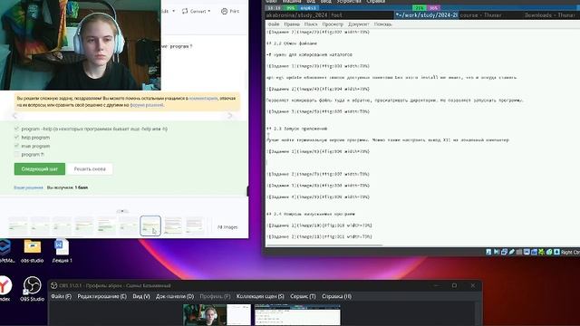The height and width of the screenshot is (326, 580).
Task: Click the purple 30% status block
Action: coord(433,8)
